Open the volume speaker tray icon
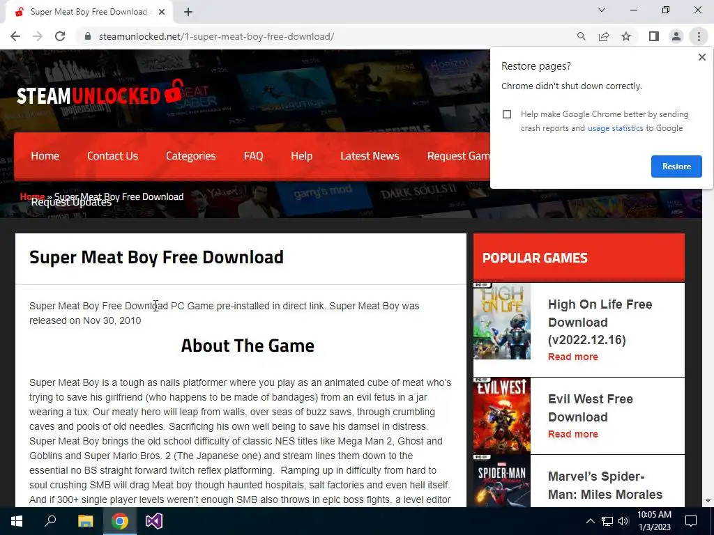The image size is (714, 535). (623, 521)
